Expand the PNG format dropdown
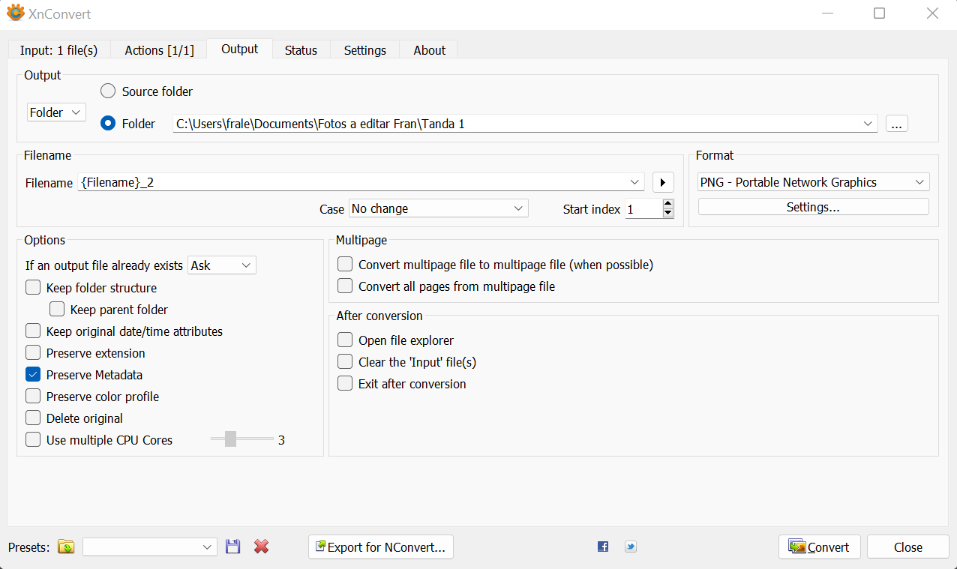 813,182
